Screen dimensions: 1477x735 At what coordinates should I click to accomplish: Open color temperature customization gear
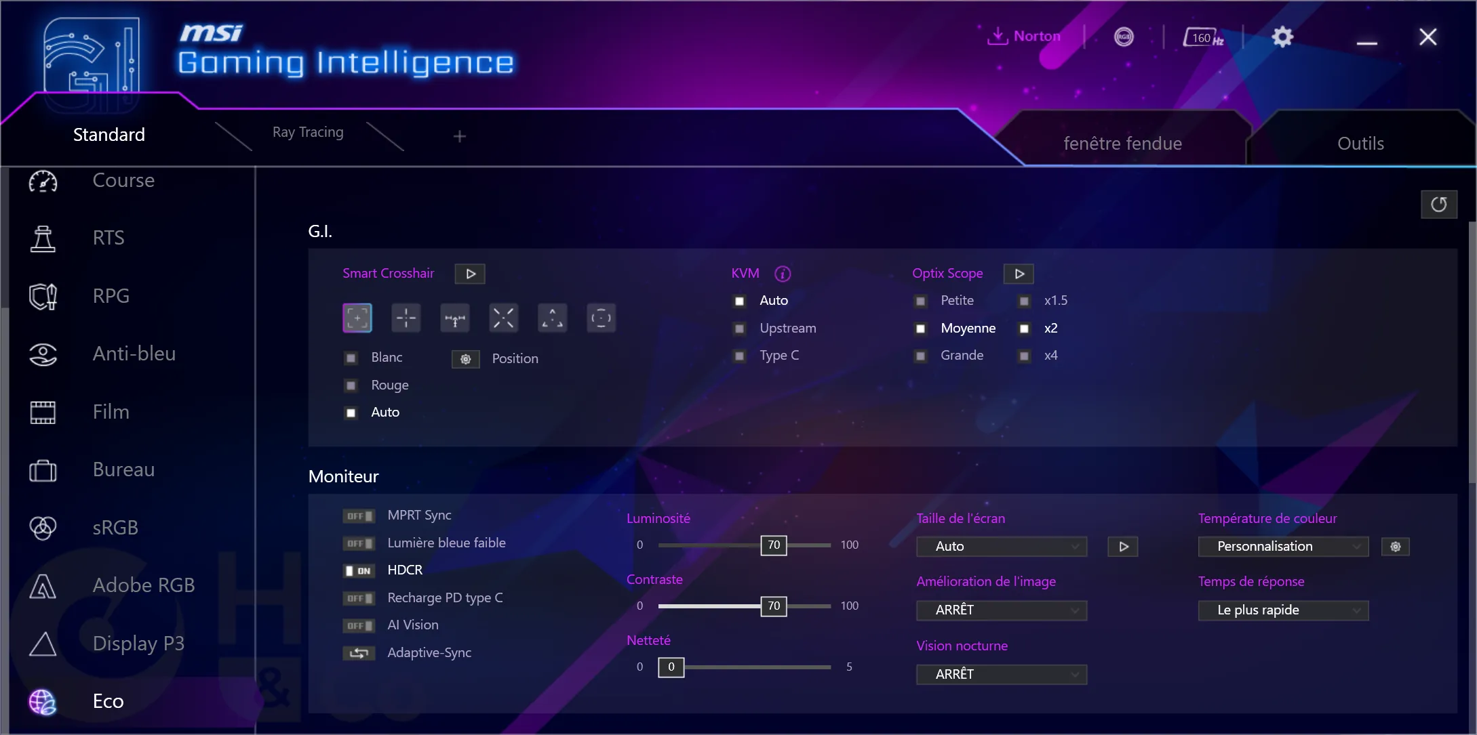[1396, 547]
